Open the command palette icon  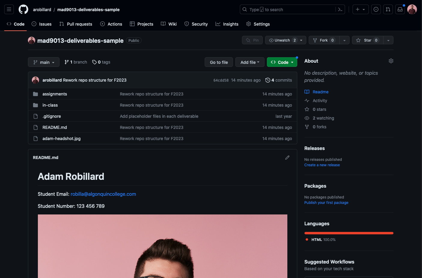tap(340, 9)
